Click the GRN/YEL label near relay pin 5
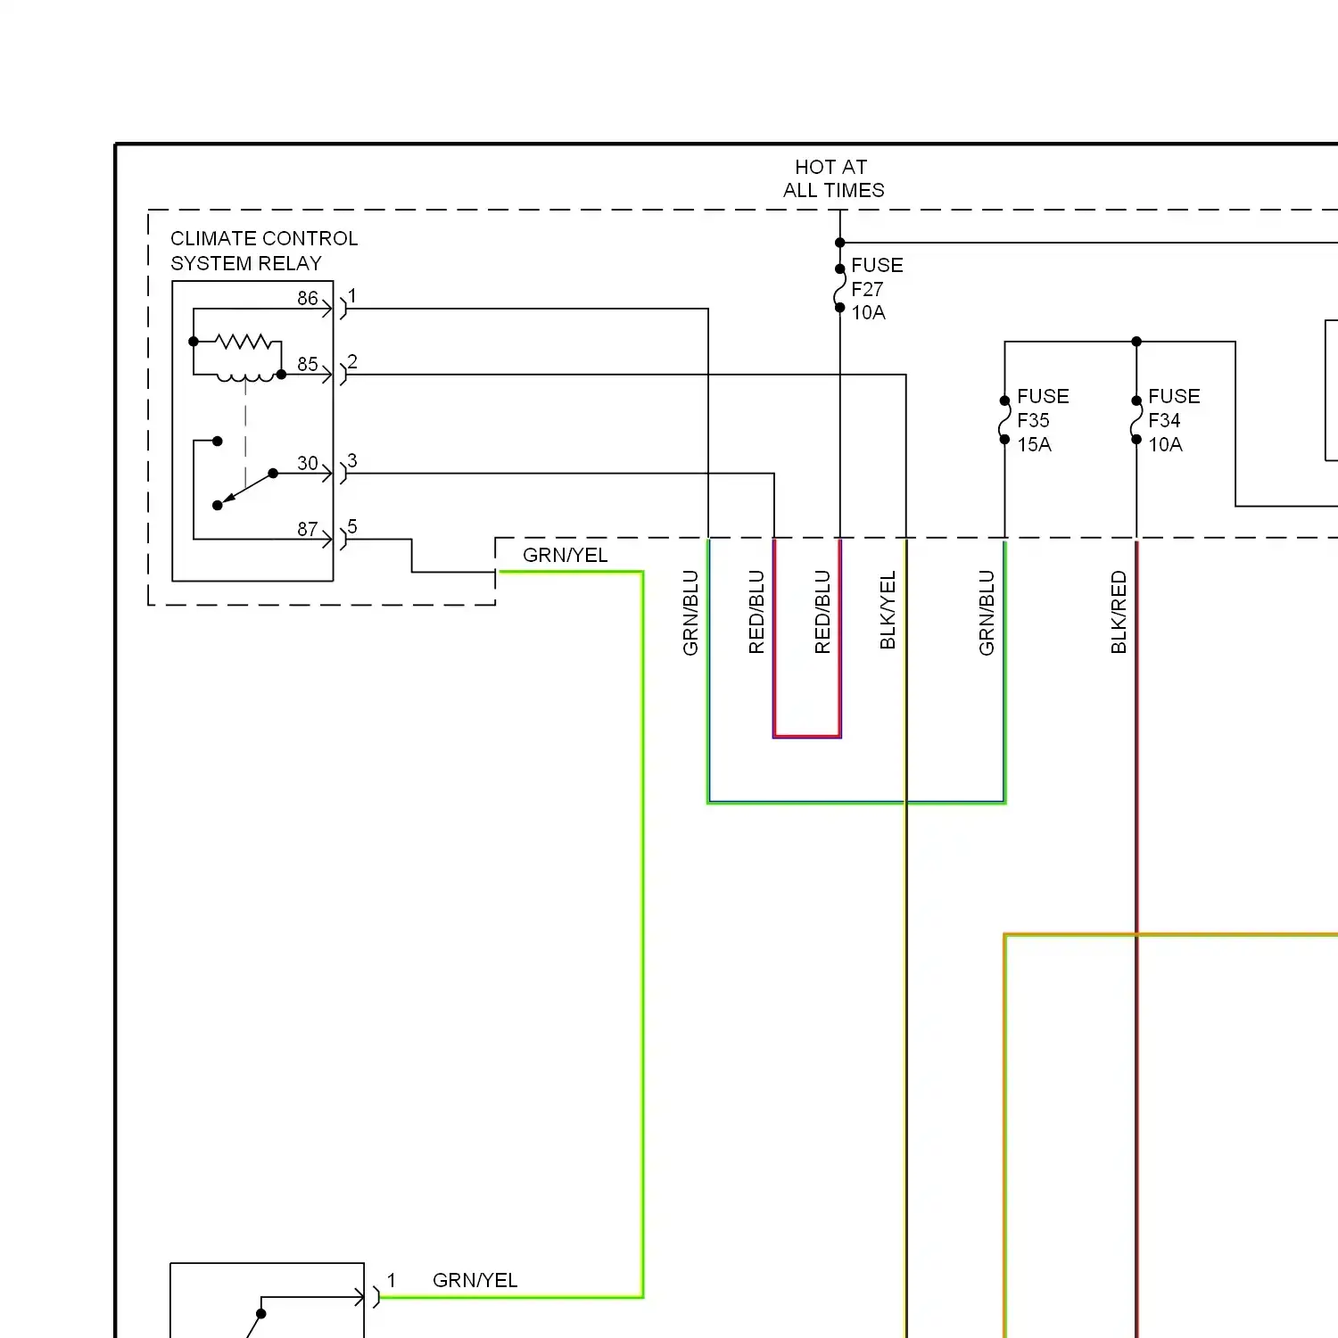1338x1338 pixels. [565, 555]
